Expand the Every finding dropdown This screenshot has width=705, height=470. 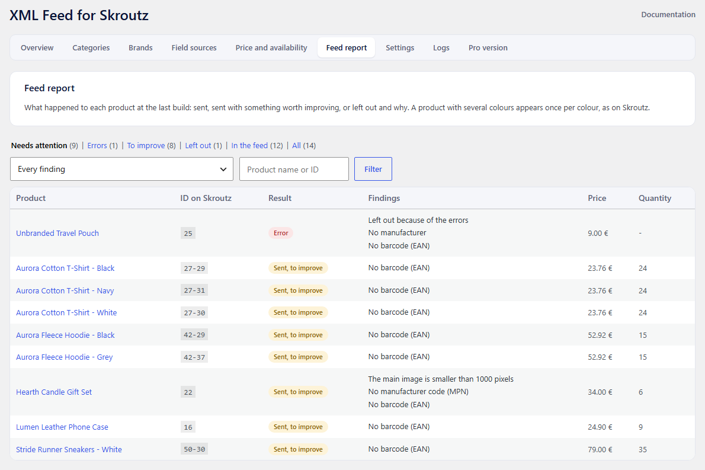click(x=121, y=169)
